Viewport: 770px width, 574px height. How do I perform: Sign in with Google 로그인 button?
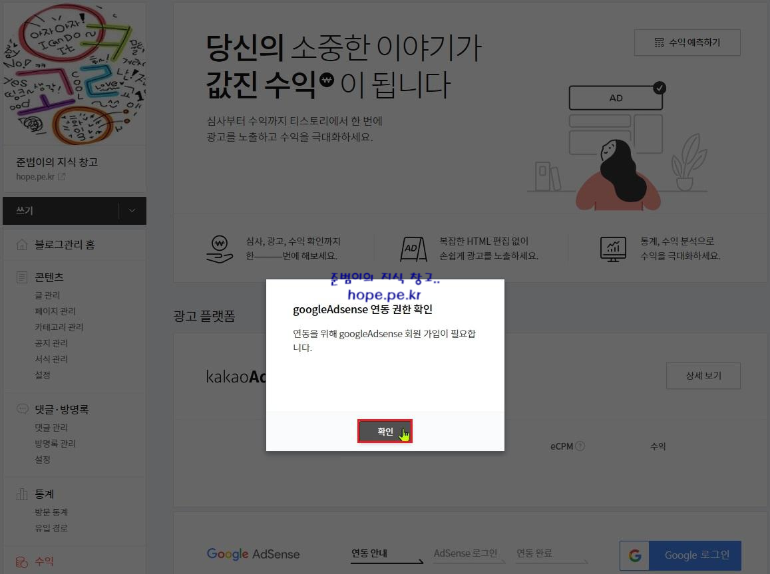pos(680,555)
